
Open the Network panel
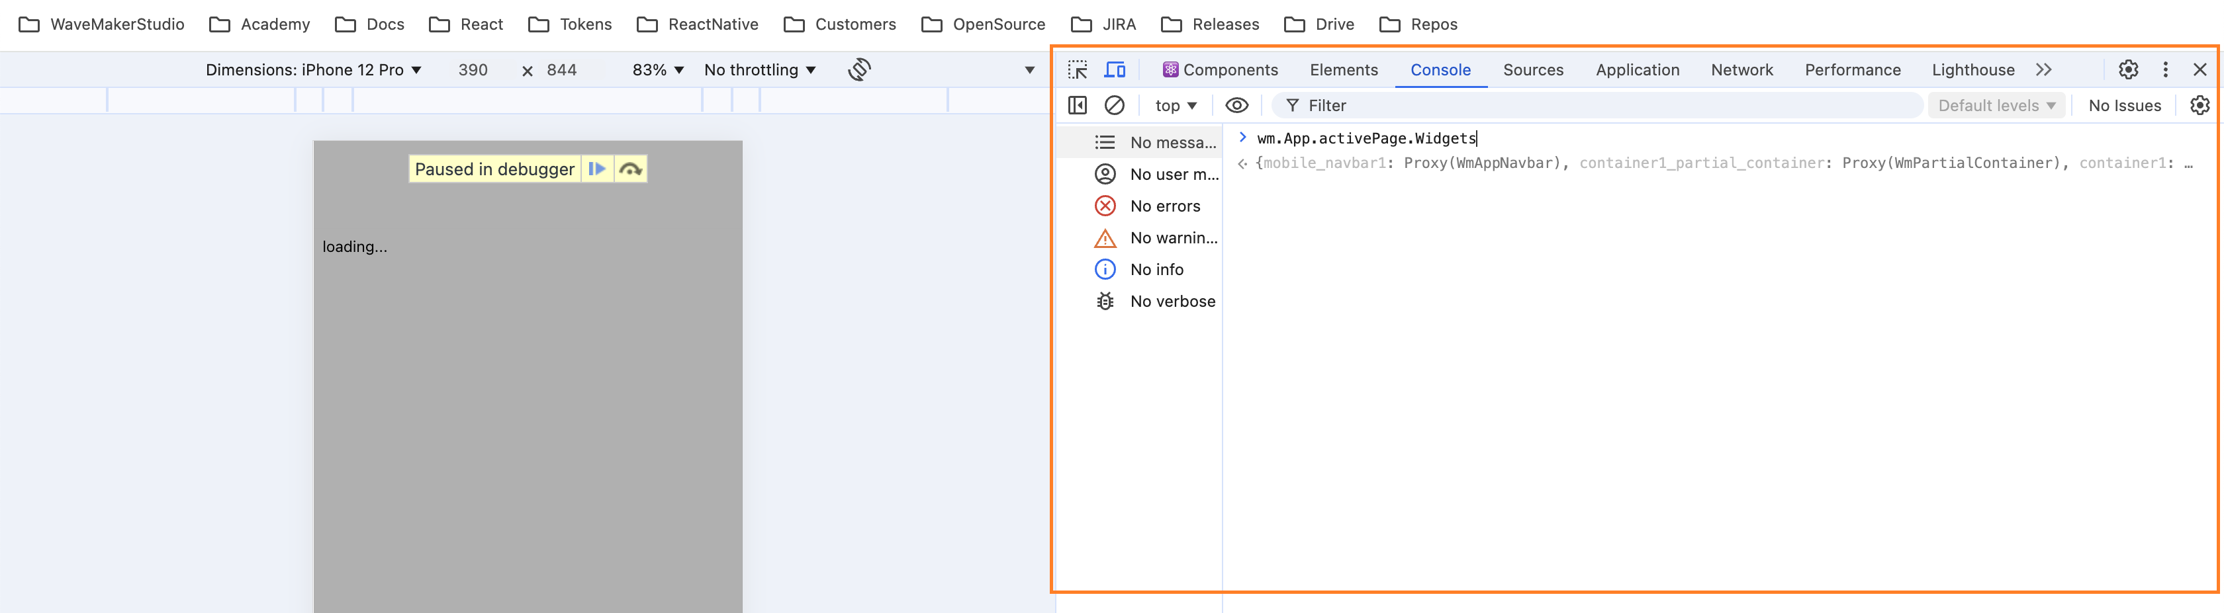click(1741, 70)
